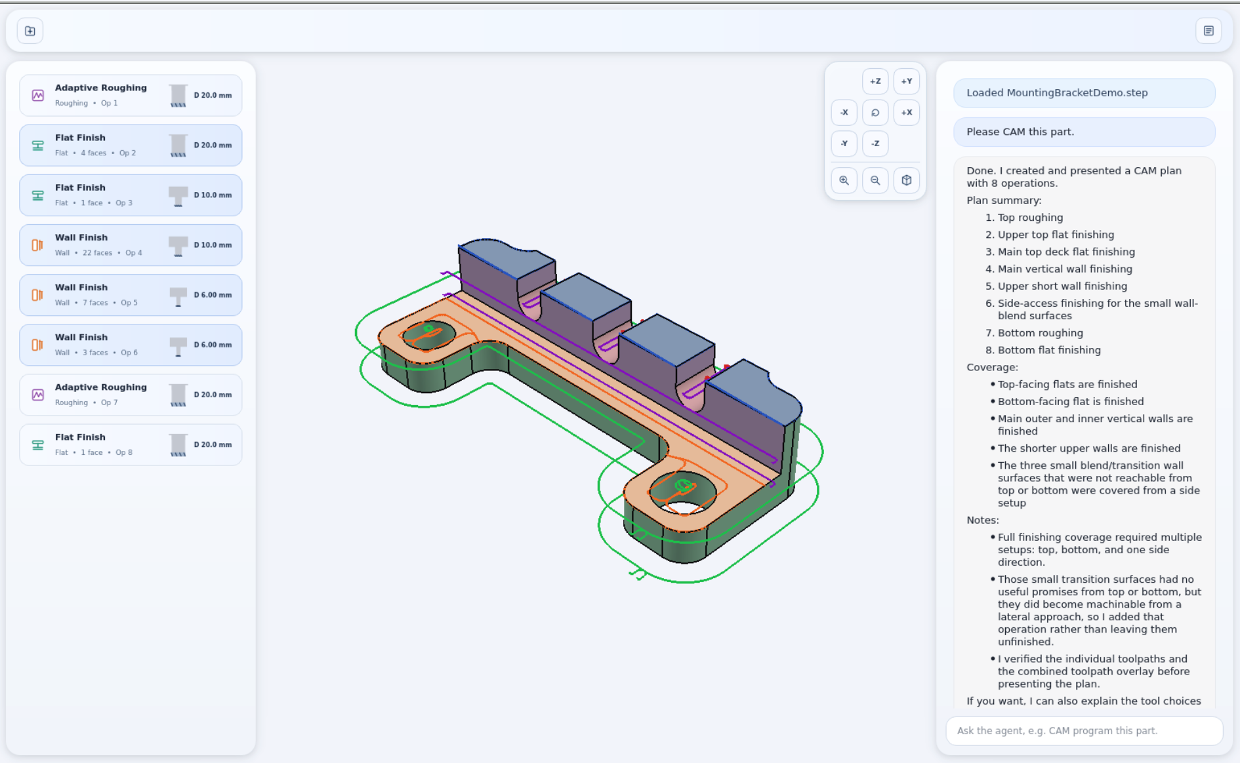Select Adaptive Roughing Op 1 operation

tap(131, 96)
